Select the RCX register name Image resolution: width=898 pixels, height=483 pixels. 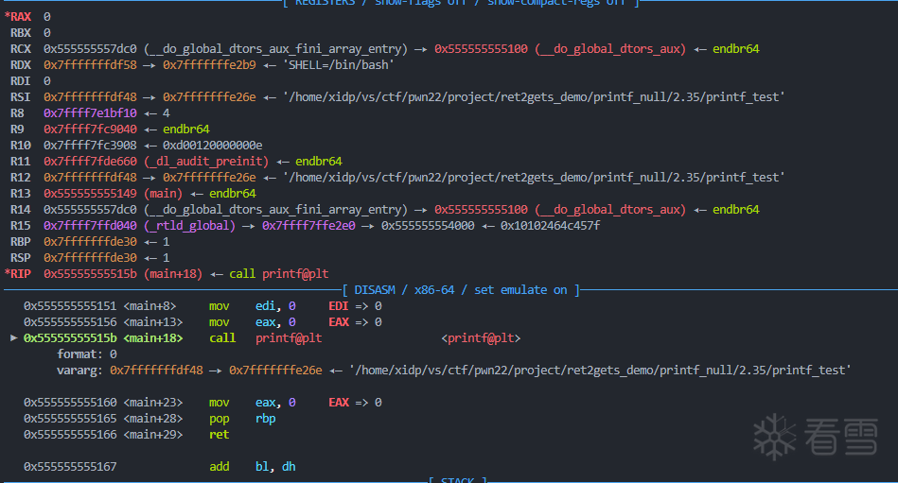[x=21, y=48]
